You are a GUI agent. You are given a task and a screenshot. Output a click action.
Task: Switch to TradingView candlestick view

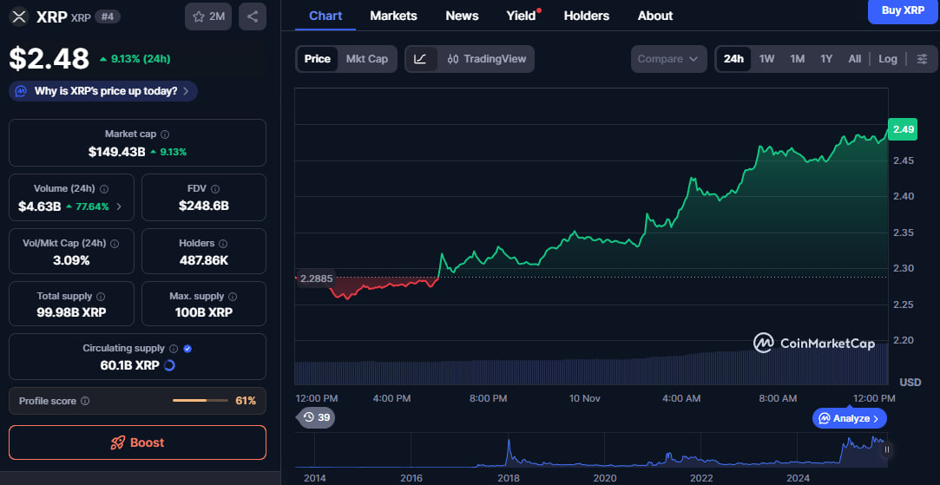pos(486,59)
